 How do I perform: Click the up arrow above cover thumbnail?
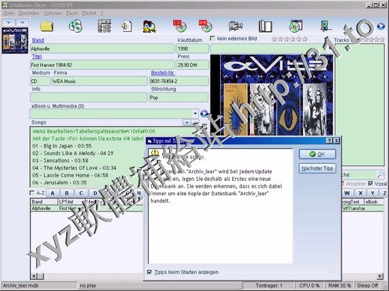tap(22, 22)
